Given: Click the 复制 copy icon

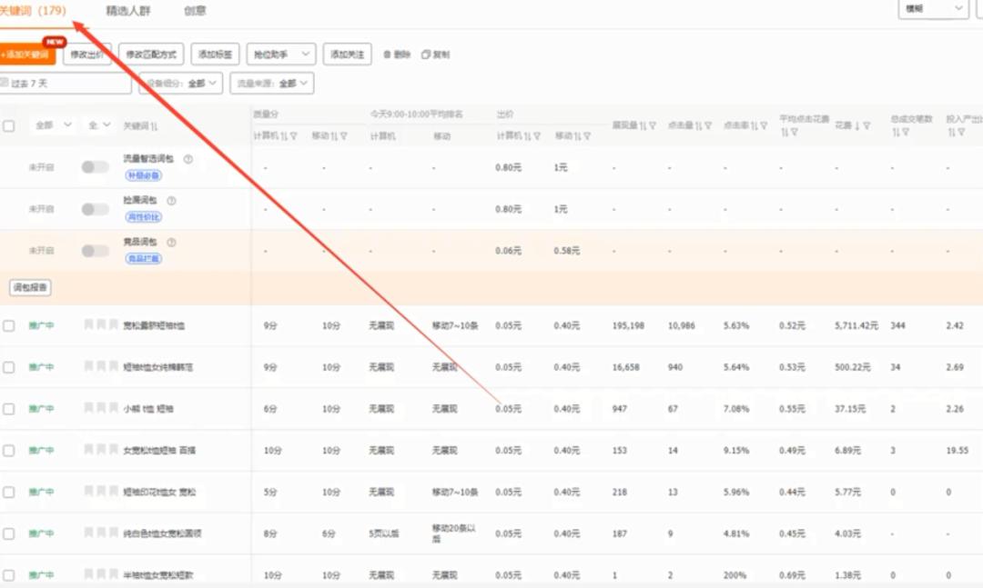Looking at the screenshot, I should pos(425,55).
